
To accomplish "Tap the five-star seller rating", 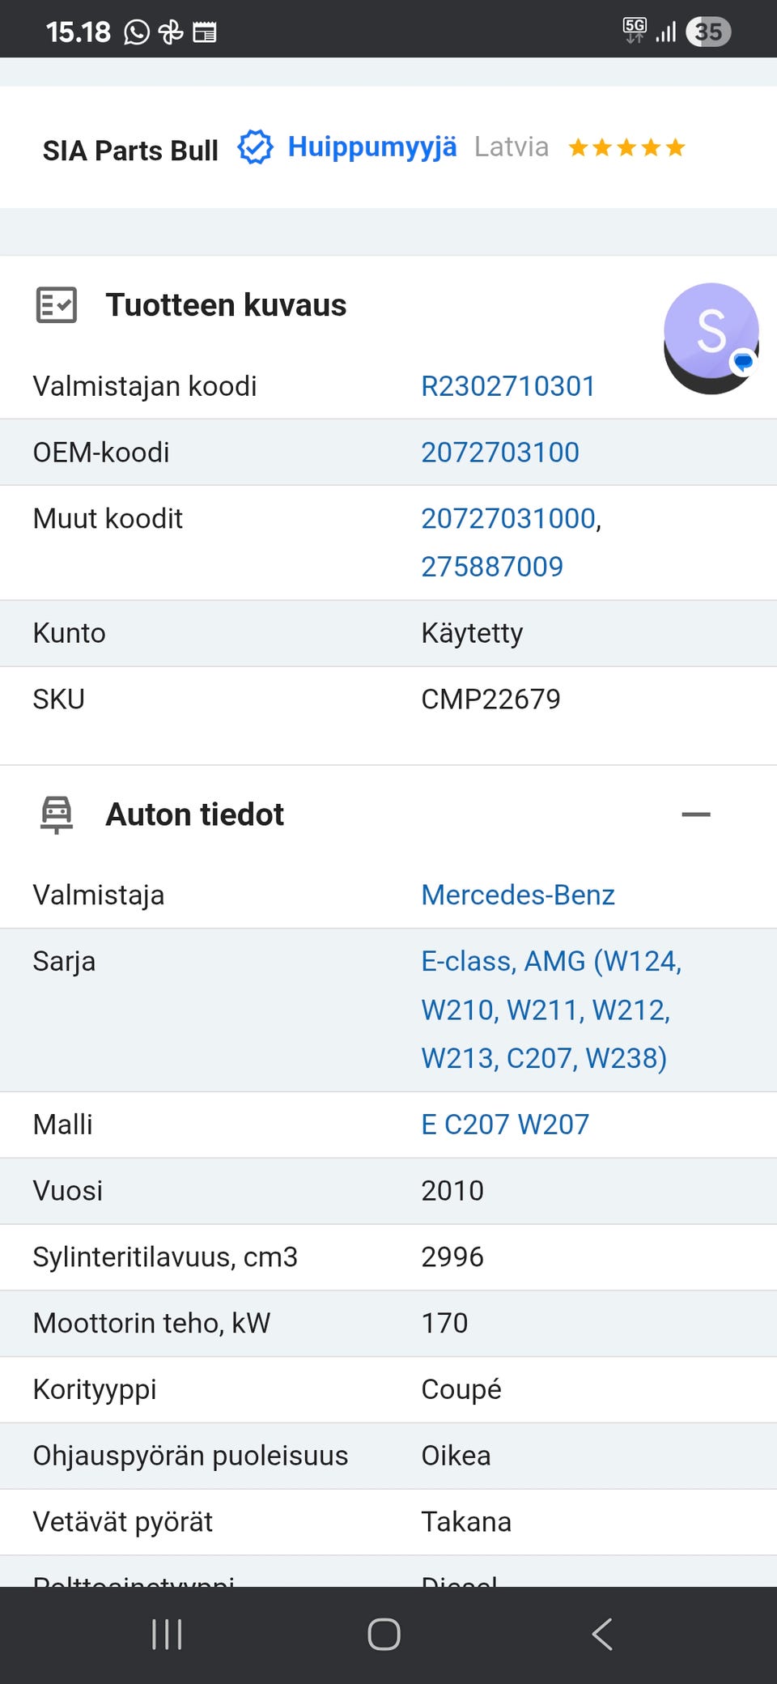I will (x=626, y=147).
